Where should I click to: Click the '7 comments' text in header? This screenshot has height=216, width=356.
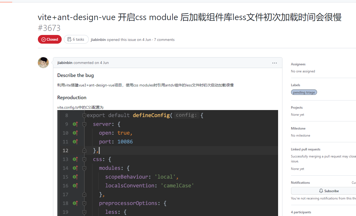(x=164, y=40)
